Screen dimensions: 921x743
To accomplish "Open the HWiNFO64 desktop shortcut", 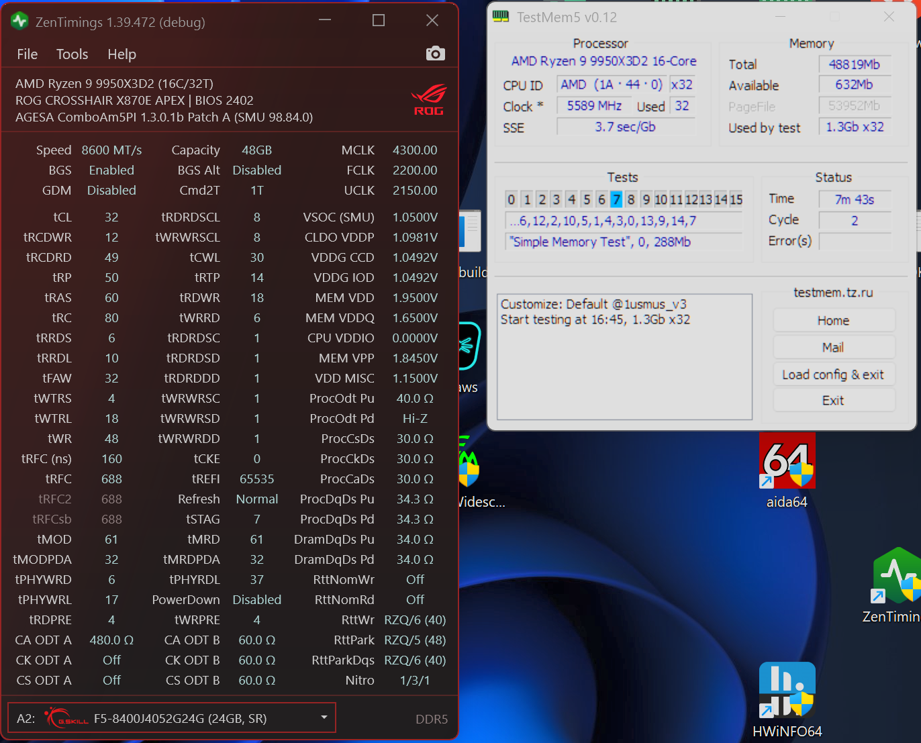I will (x=787, y=690).
